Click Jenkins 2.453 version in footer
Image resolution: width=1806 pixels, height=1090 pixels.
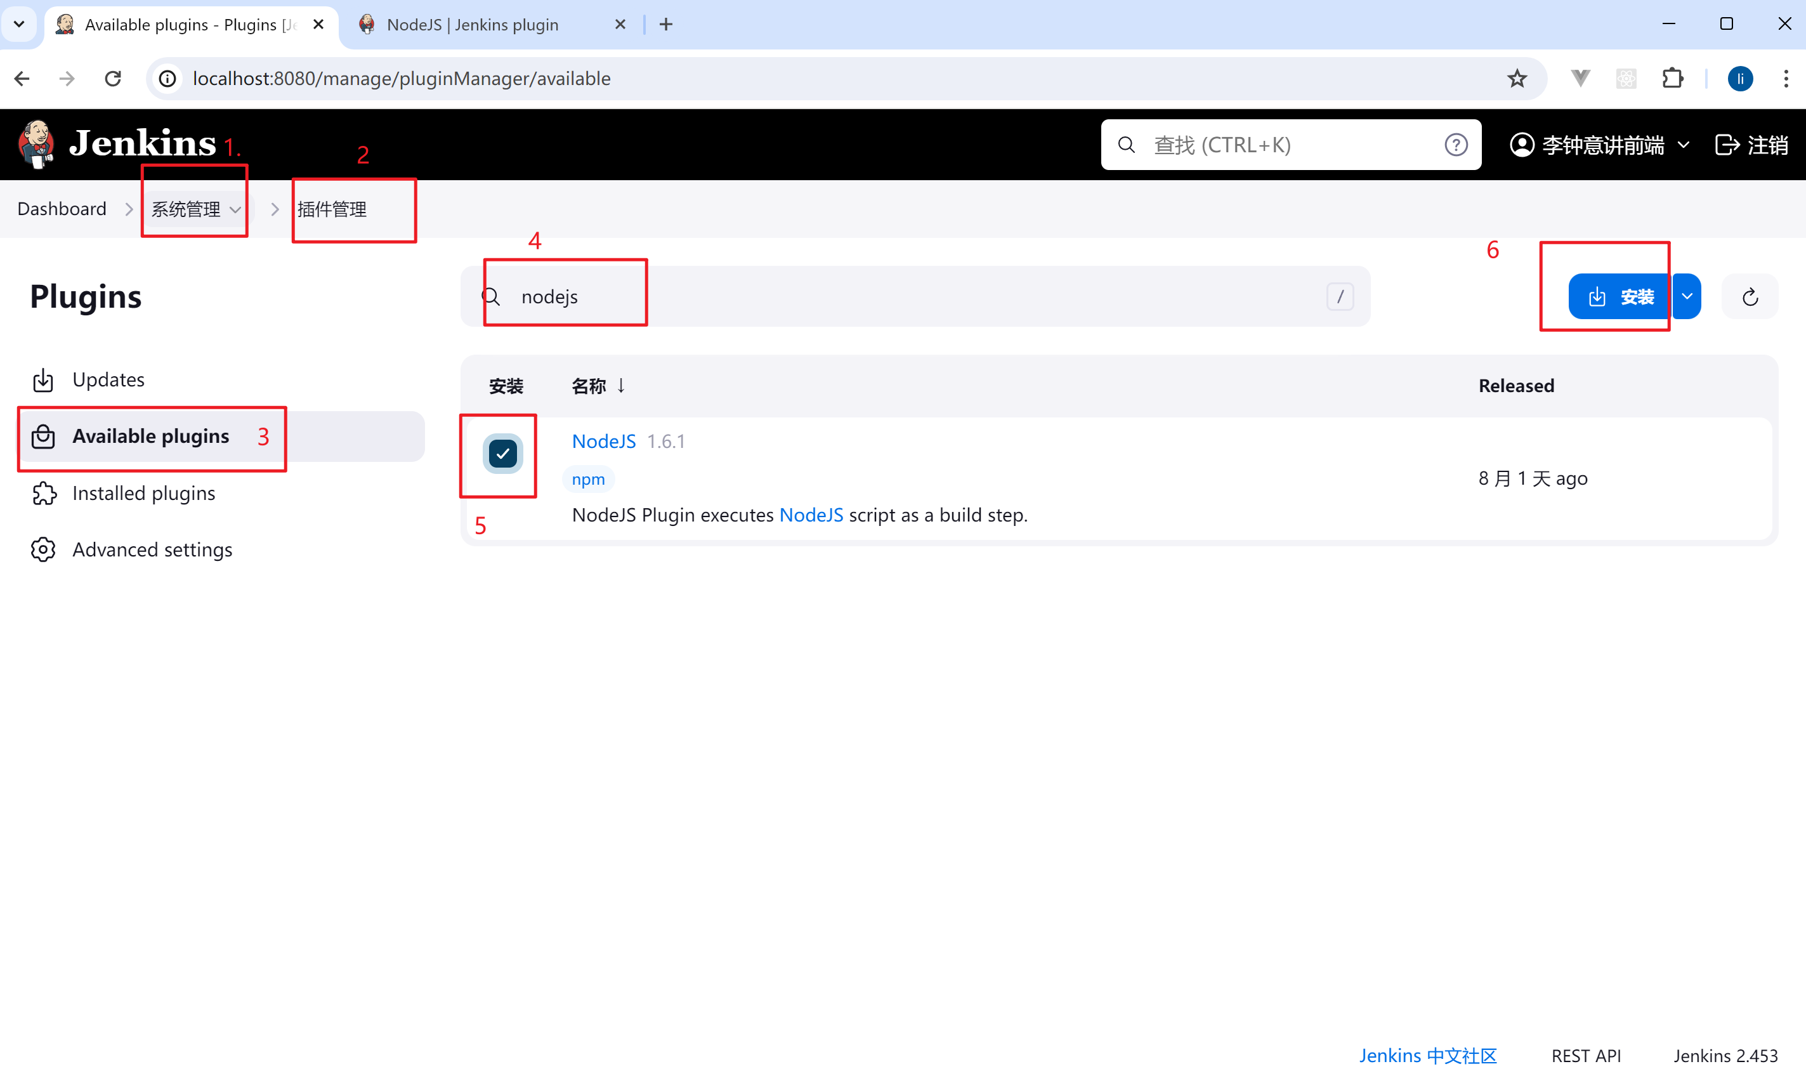1725,1056
